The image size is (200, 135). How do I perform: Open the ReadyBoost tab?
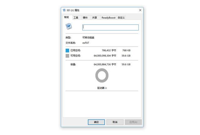point(108,18)
